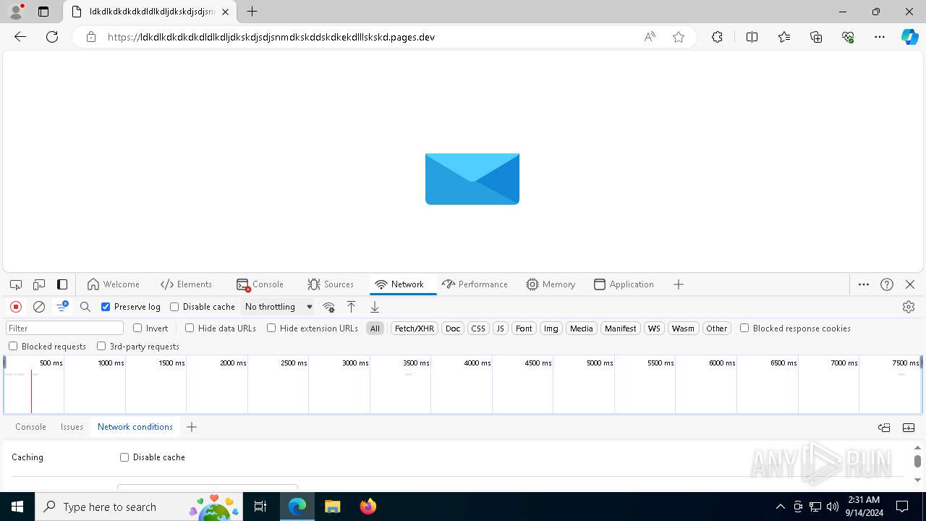This screenshot has height=521, width=926.
Task: Select Console tab in the drawer
Action: [30, 427]
